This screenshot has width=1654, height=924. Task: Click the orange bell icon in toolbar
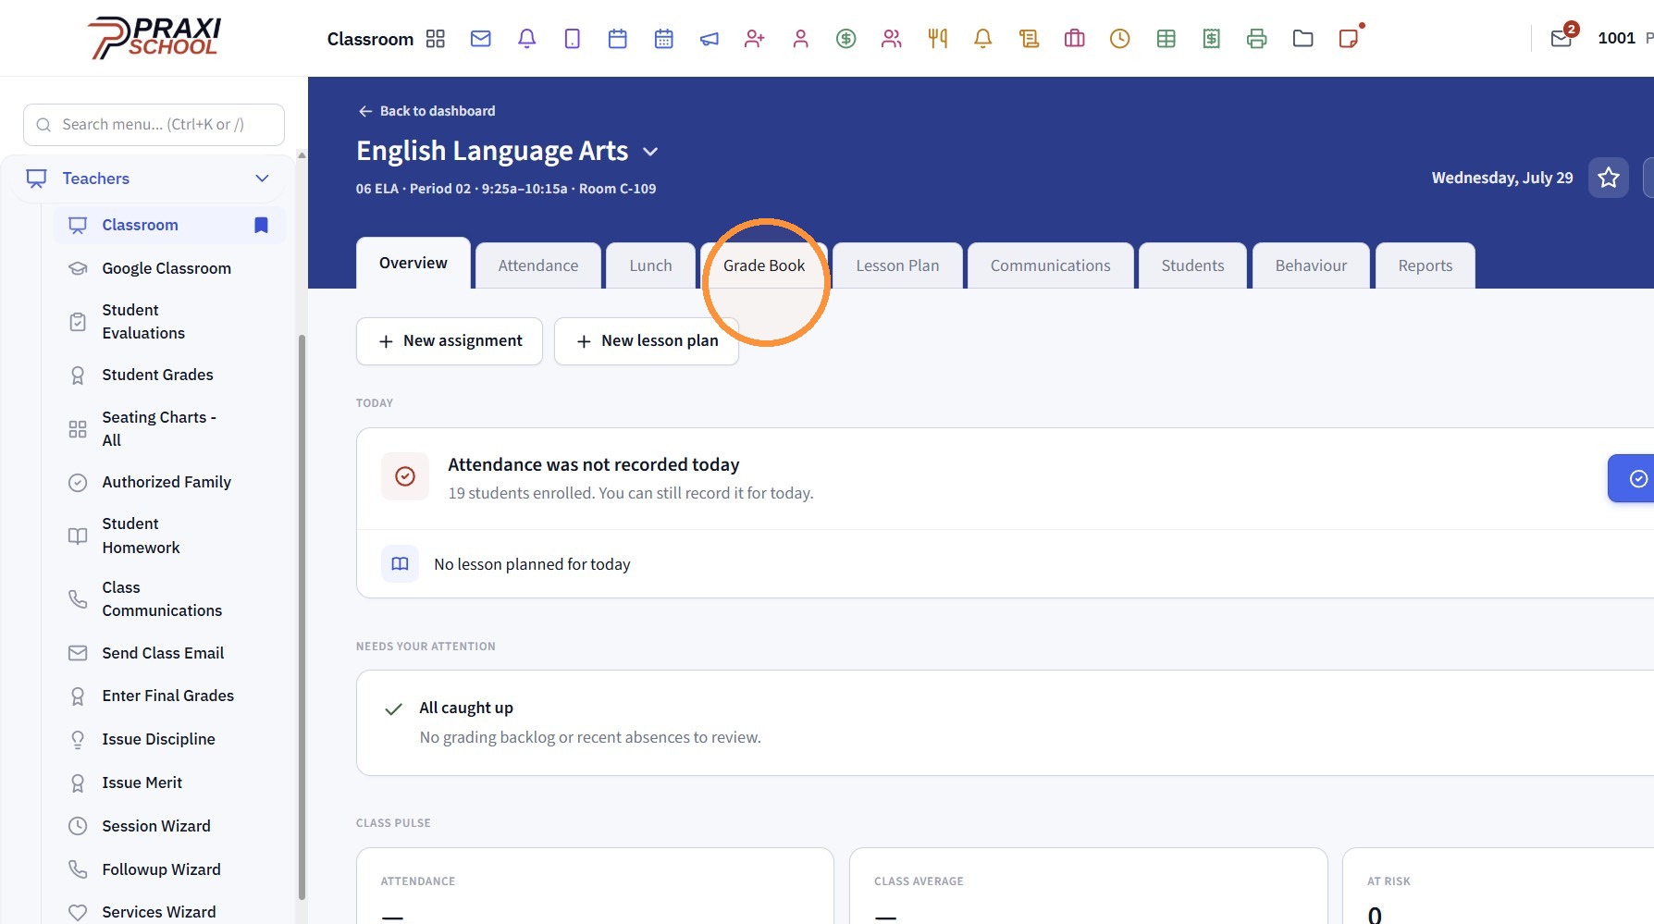click(983, 39)
